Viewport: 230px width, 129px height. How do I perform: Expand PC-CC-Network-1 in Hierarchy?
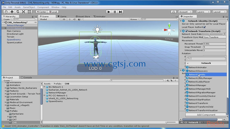[5, 28]
